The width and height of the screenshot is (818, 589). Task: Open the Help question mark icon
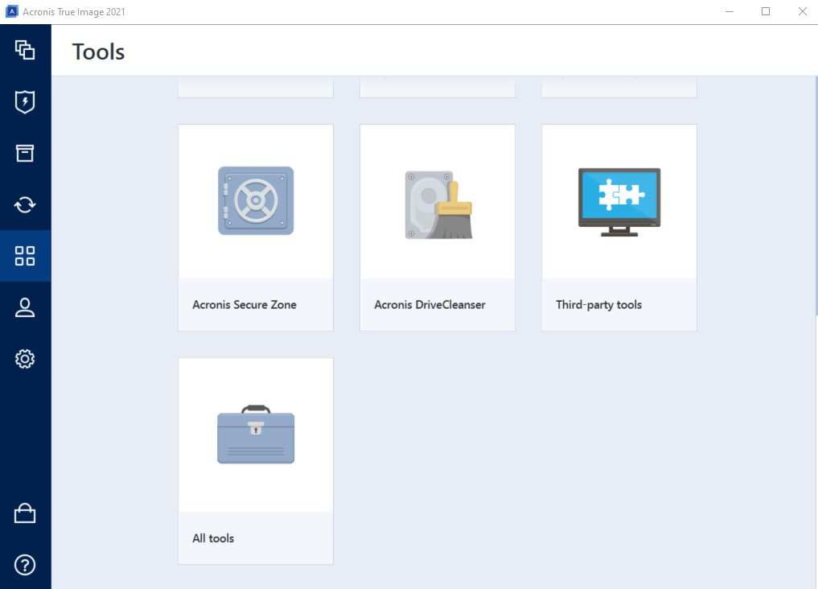tap(25, 565)
